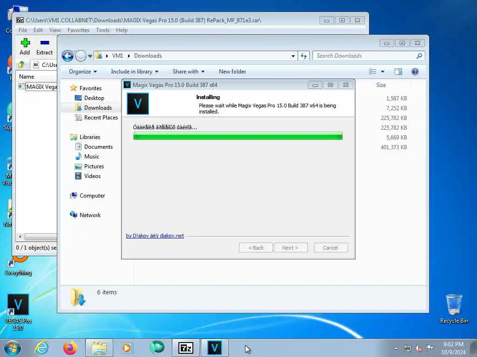Image resolution: width=477 pixels, height=357 pixels.
Task: Click the New folder button
Action: [x=232, y=72]
